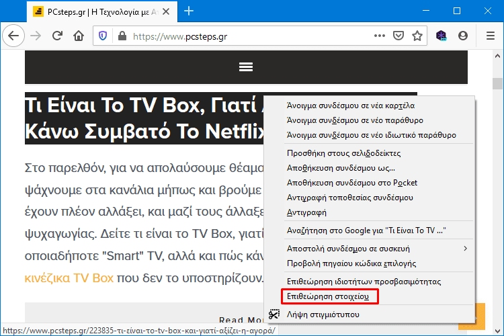
Task: Click the forward navigation arrow
Action: 36,36
